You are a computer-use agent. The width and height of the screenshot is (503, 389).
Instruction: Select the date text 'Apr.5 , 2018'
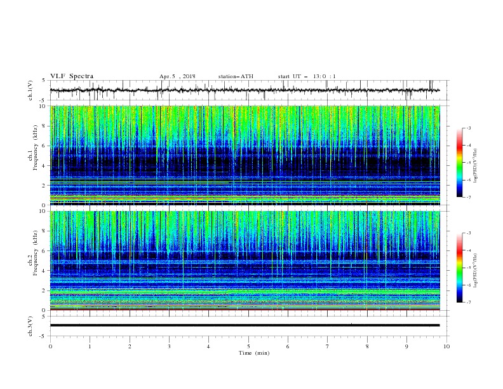pyautogui.click(x=177, y=76)
